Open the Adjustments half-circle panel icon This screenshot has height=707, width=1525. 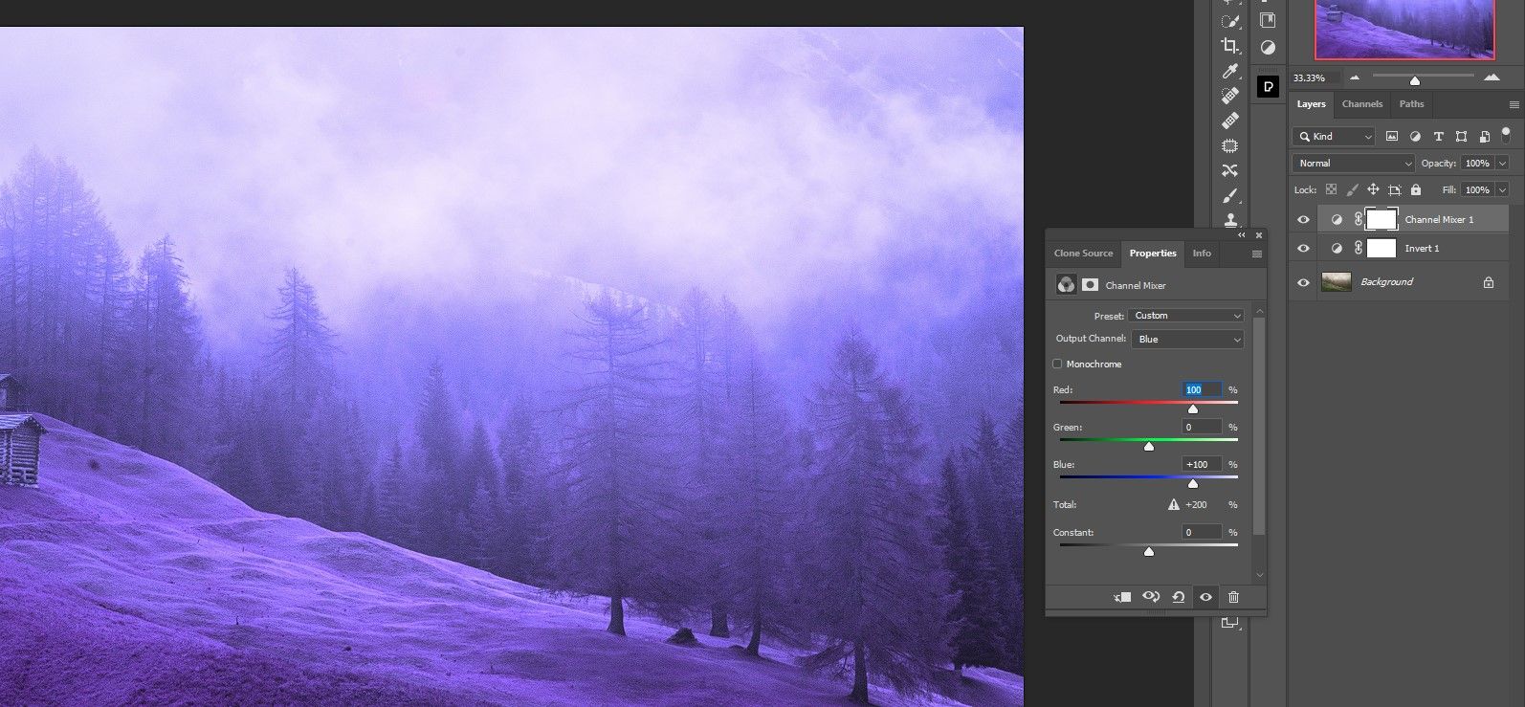[1268, 47]
